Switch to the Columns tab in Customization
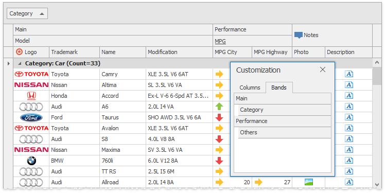Image resolution: width=385 pixels, height=193 pixels. [250, 87]
